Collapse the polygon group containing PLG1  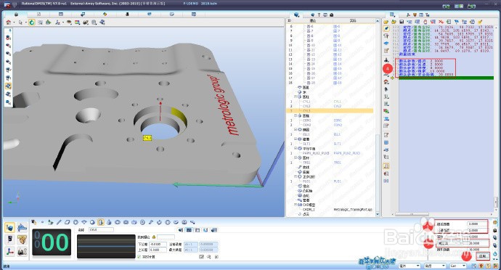coord(296,176)
